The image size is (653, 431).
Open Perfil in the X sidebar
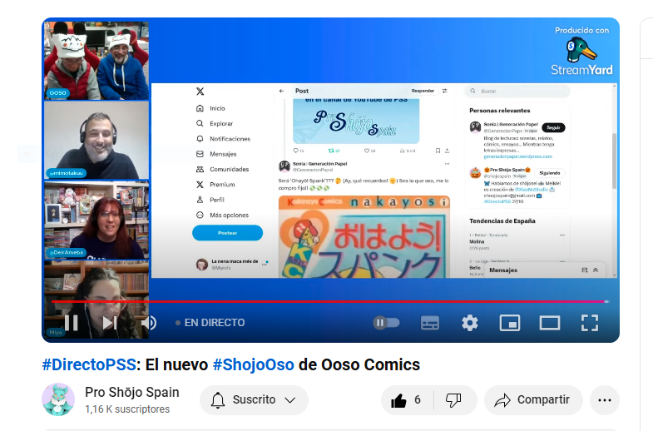(x=210, y=200)
